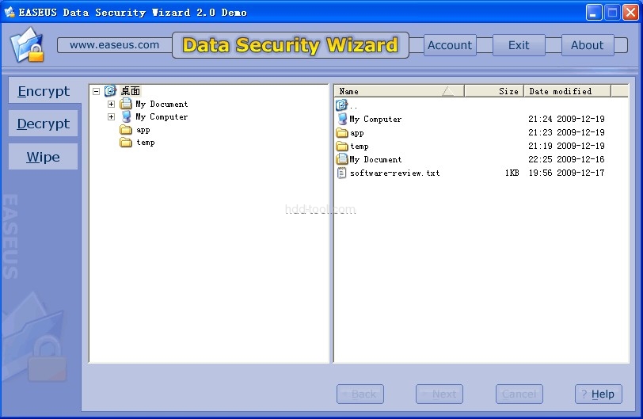Click the app folder icon in tree
Viewport: 643px width, 419px height.
pyautogui.click(x=126, y=130)
